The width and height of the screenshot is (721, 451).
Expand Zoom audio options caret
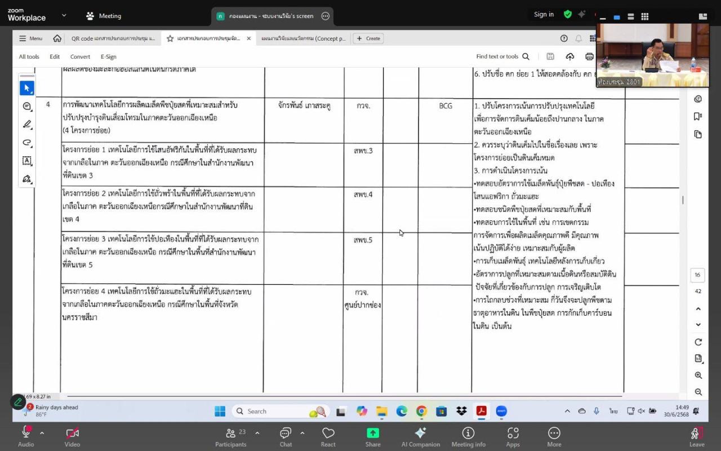coord(42,433)
